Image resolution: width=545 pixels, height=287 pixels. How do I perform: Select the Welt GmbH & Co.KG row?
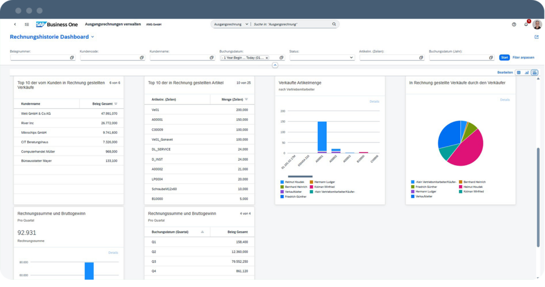pos(69,113)
